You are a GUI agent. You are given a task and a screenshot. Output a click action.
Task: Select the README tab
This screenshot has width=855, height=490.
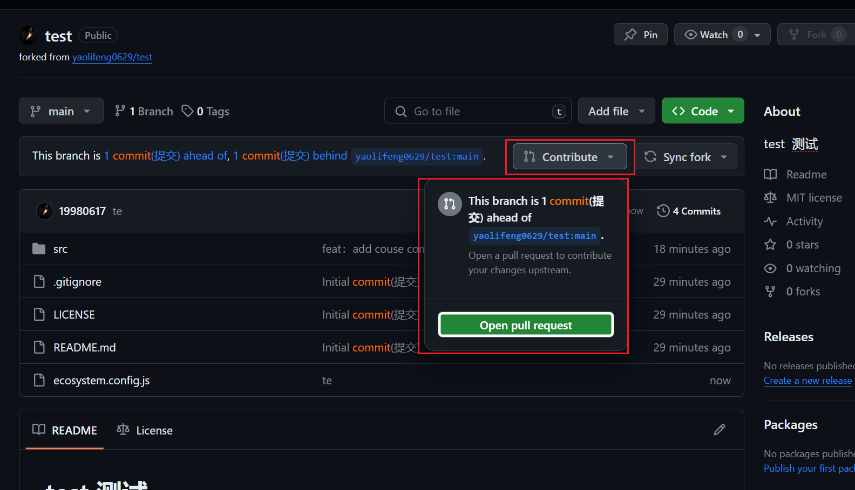(x=65, y=430)
